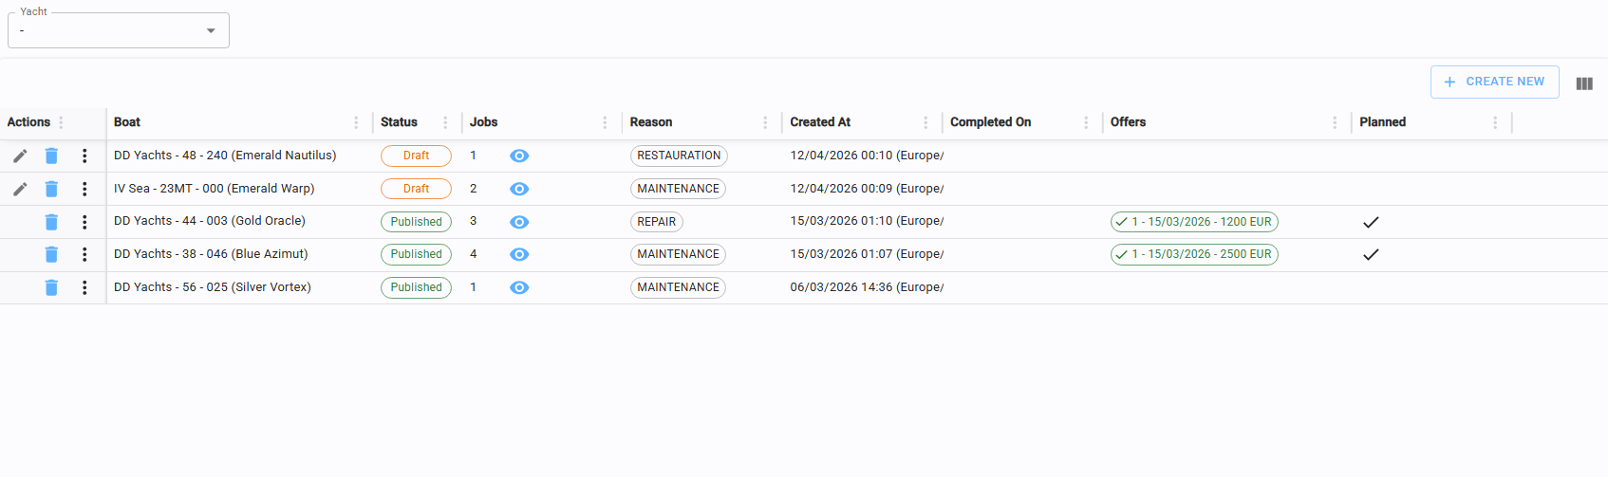This screenshot has width=1608, height=477.
Task: Show jobs for Gold Oracle row
Action: 519,222
